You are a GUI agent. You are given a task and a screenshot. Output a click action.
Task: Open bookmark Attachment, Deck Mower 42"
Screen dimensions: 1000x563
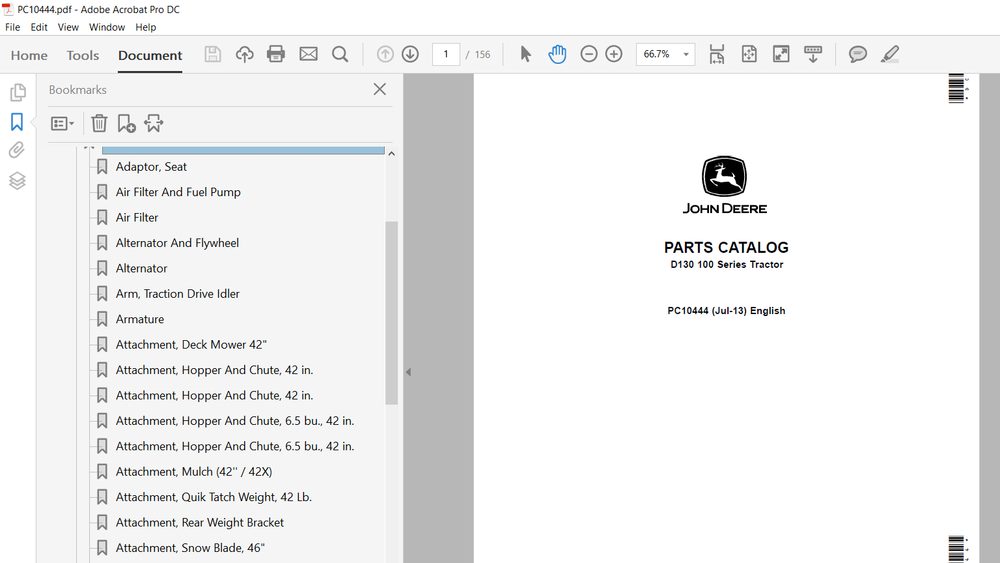(x=191, y=345)
